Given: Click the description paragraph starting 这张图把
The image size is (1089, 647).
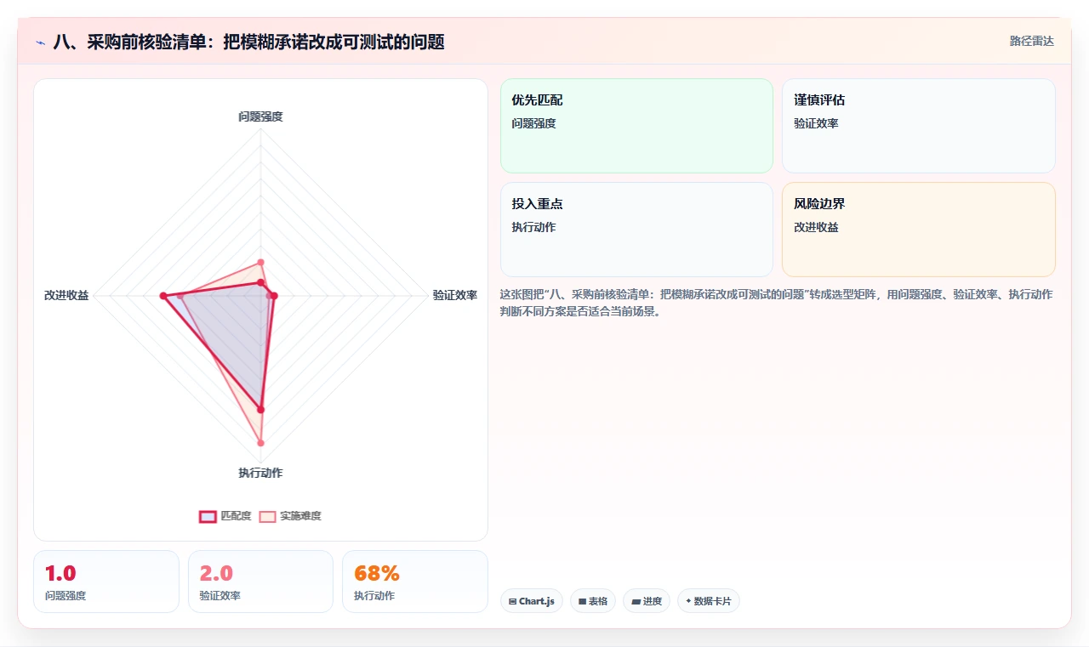Looking at the screenshot, I should coord(776,303).
